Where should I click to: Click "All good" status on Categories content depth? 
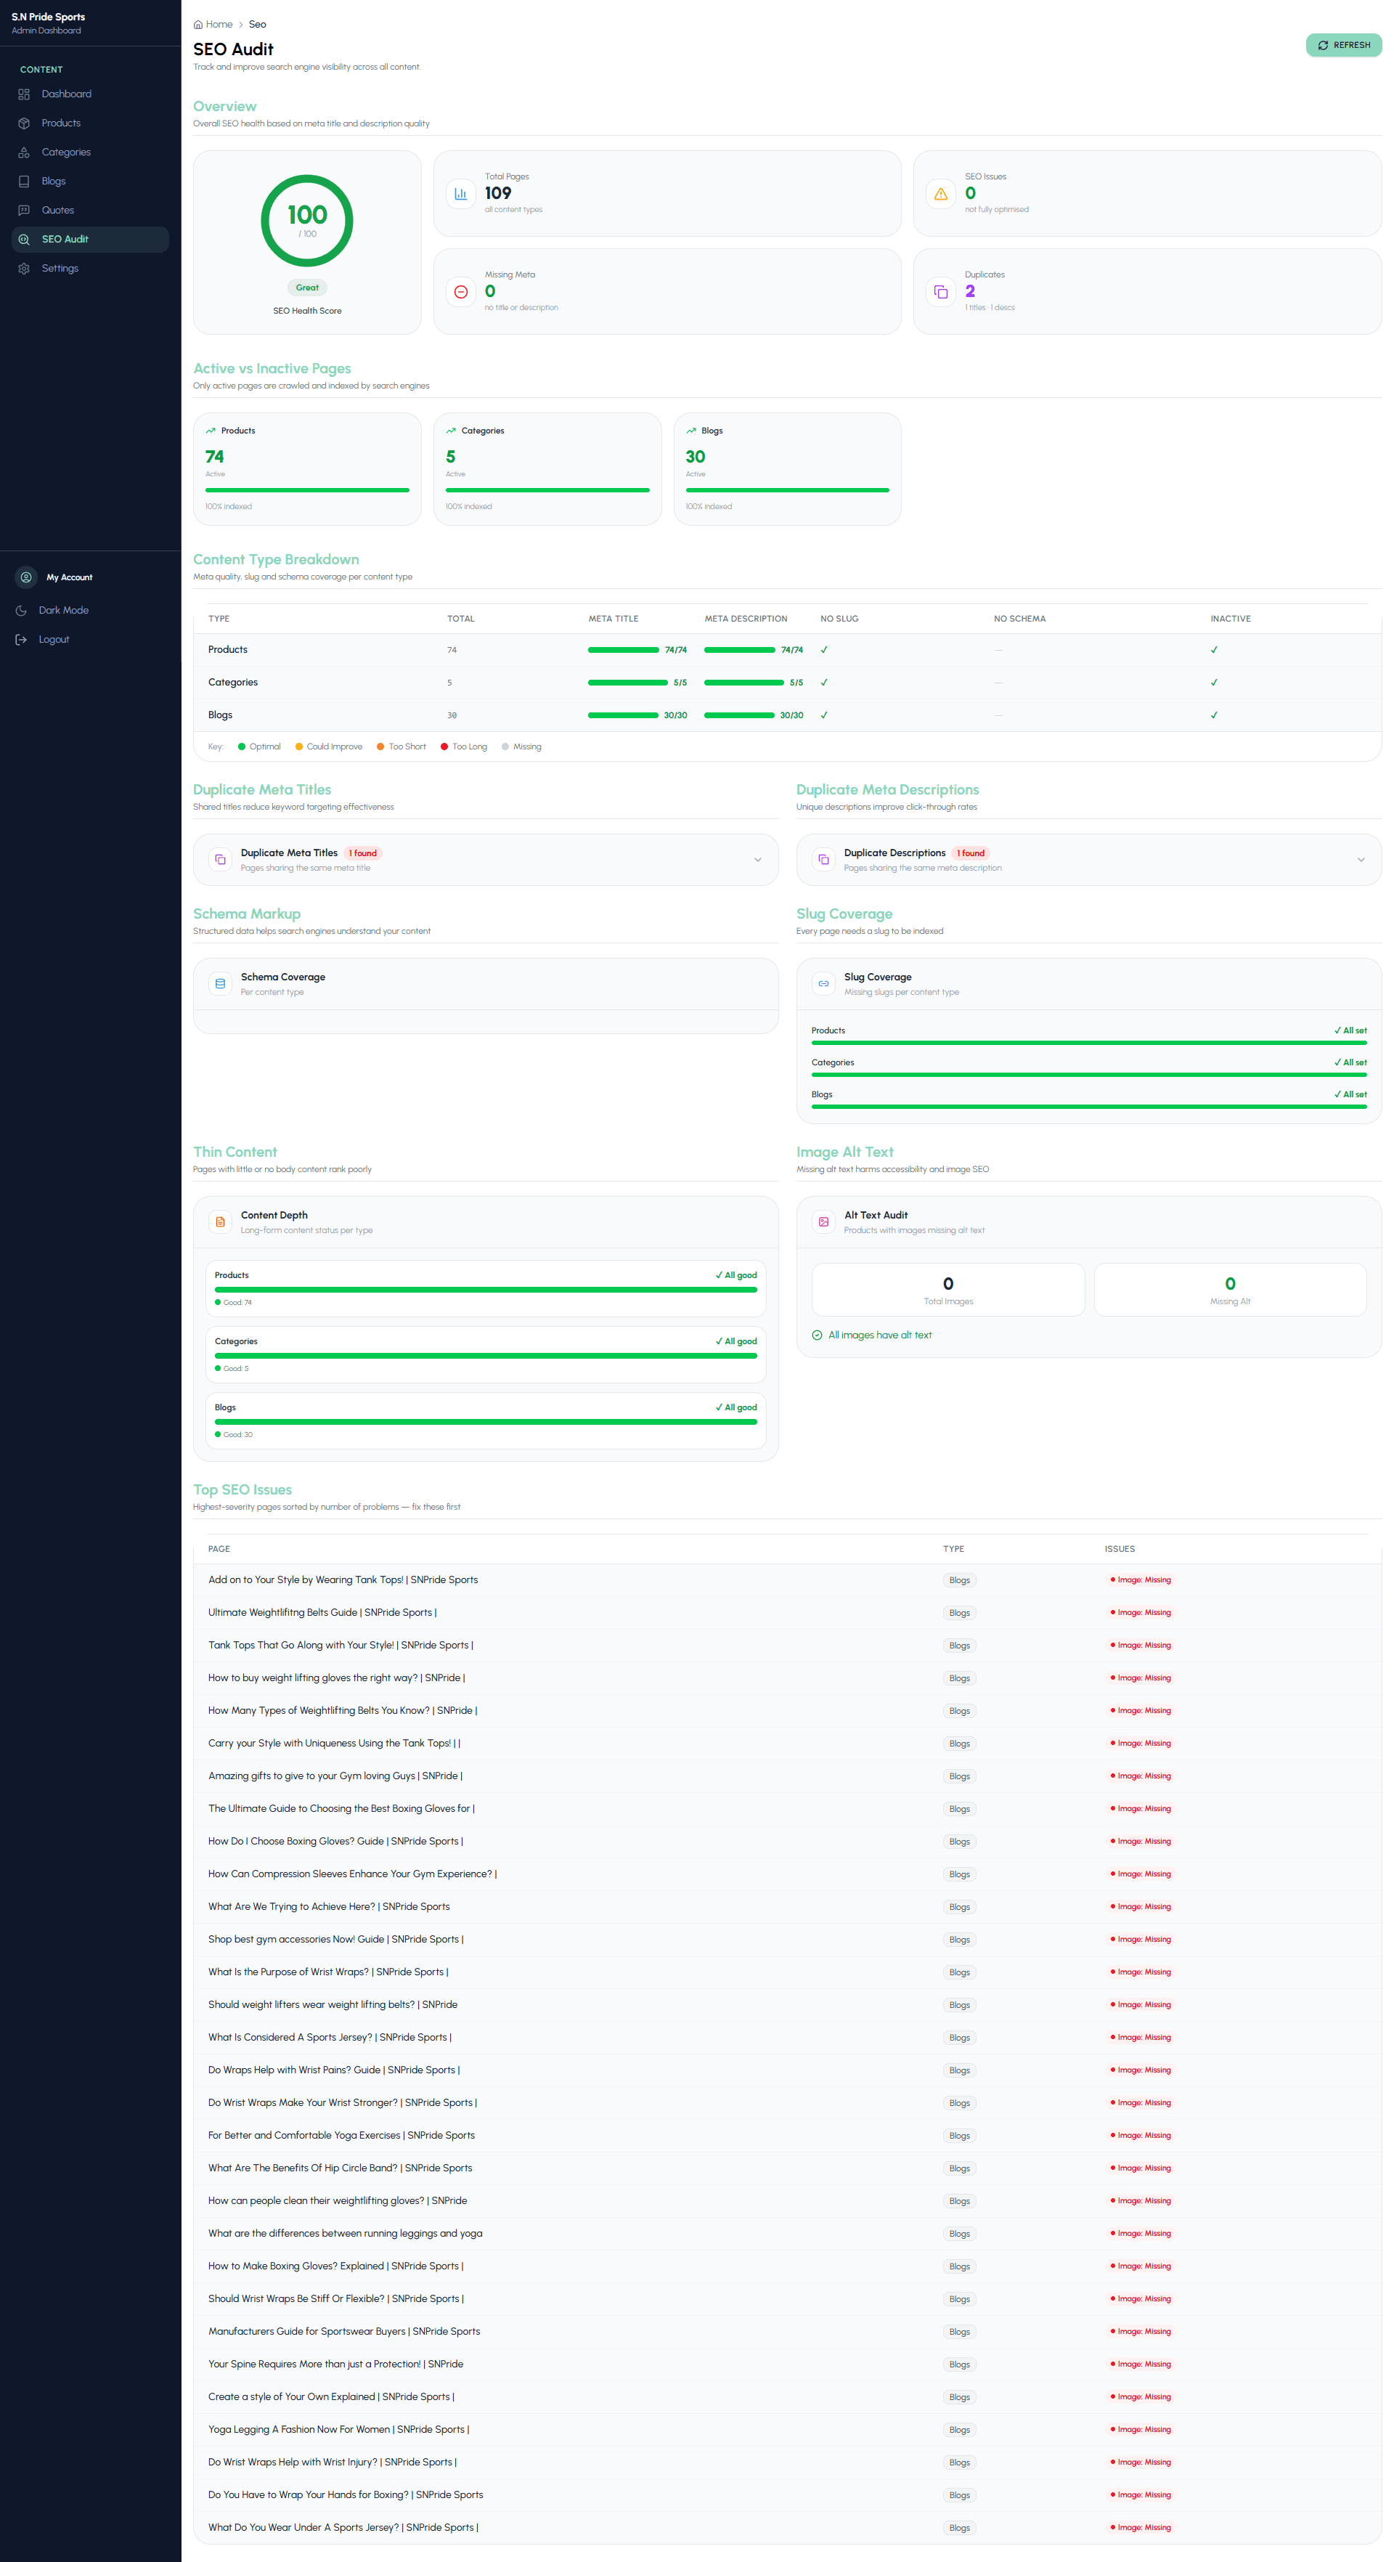737,1341
